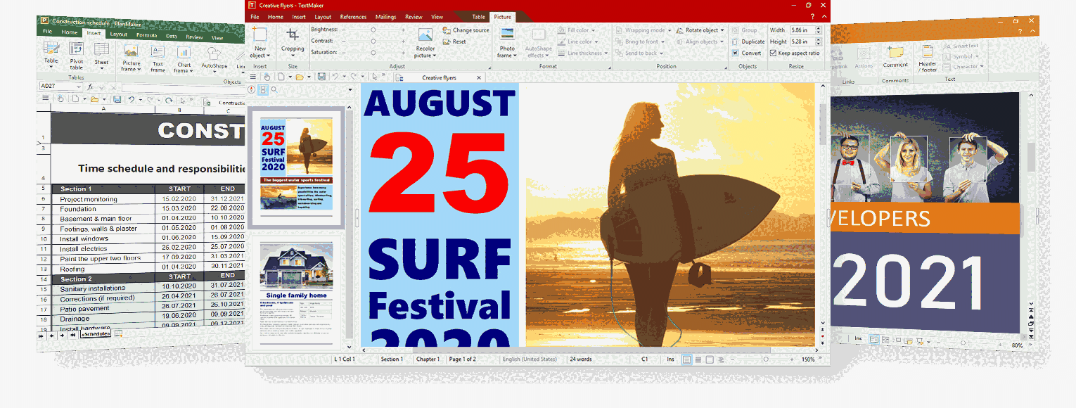Switch to TextMaker Mailings tab

[x=385, y=17]
